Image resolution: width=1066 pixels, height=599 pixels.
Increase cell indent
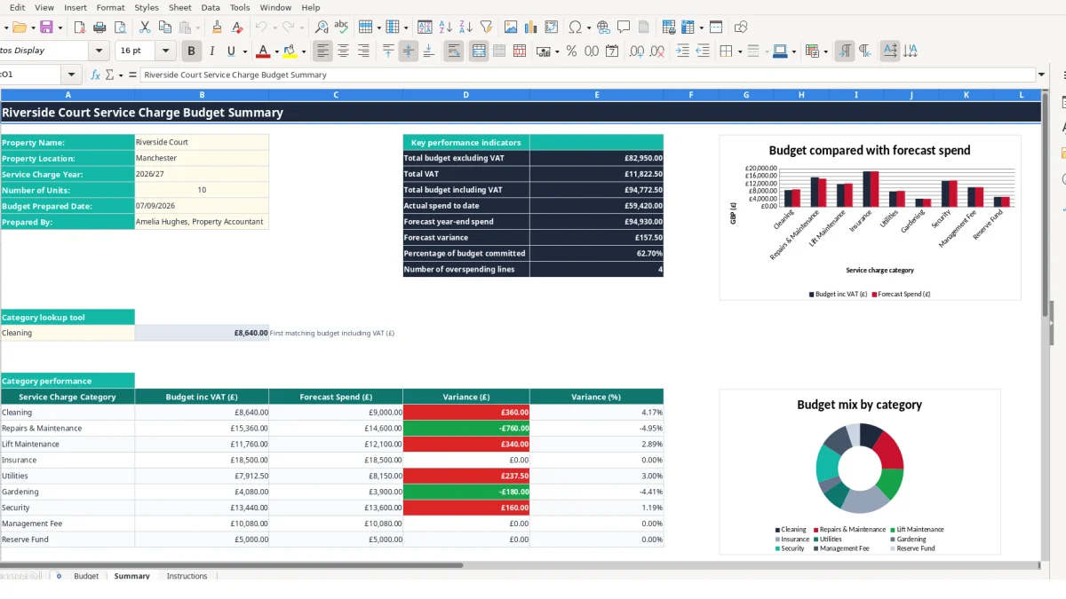[682, 51]
